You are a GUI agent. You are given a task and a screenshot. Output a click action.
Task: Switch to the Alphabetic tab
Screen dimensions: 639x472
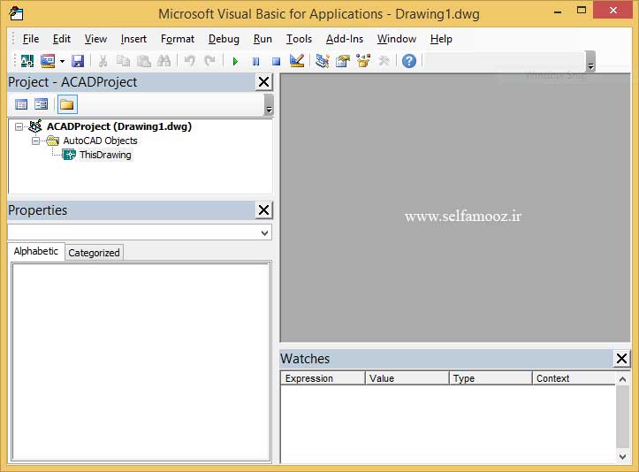click(x=36, y=251)
